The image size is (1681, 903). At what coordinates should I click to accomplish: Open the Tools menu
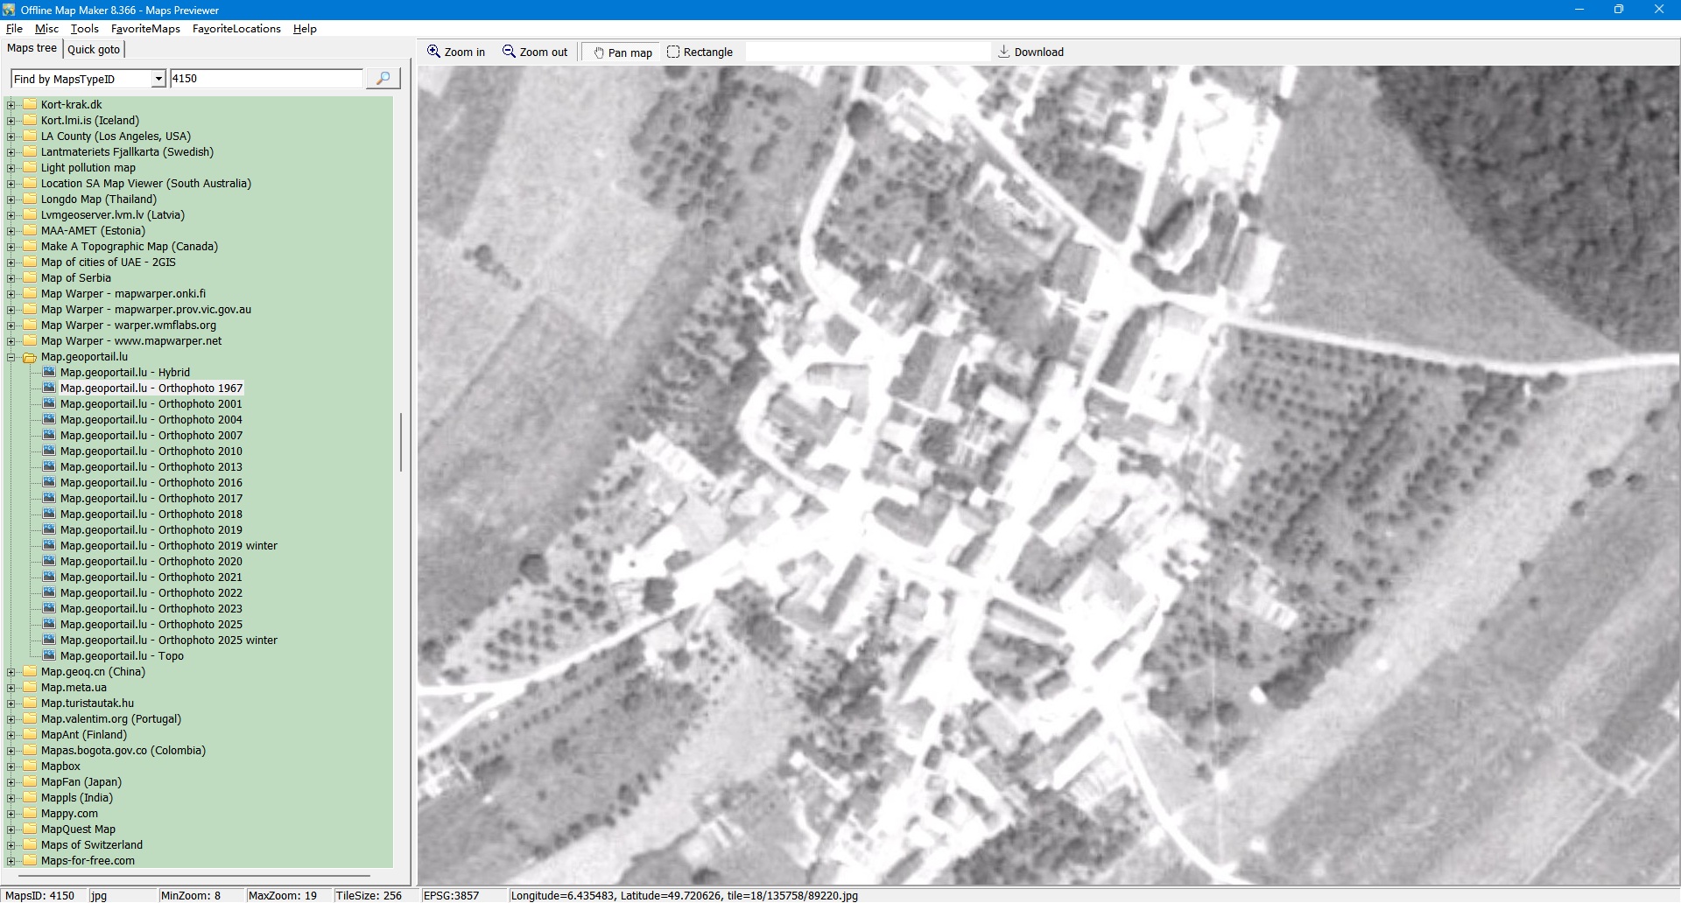click(84, 29)
